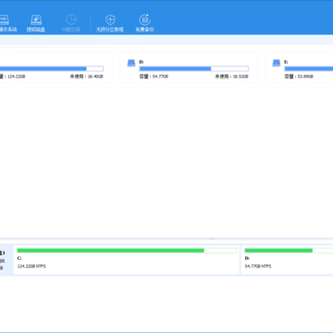Select the Disk 1 header in disk map
This screenshot has height=333, width=333.
tap(6, 261)
